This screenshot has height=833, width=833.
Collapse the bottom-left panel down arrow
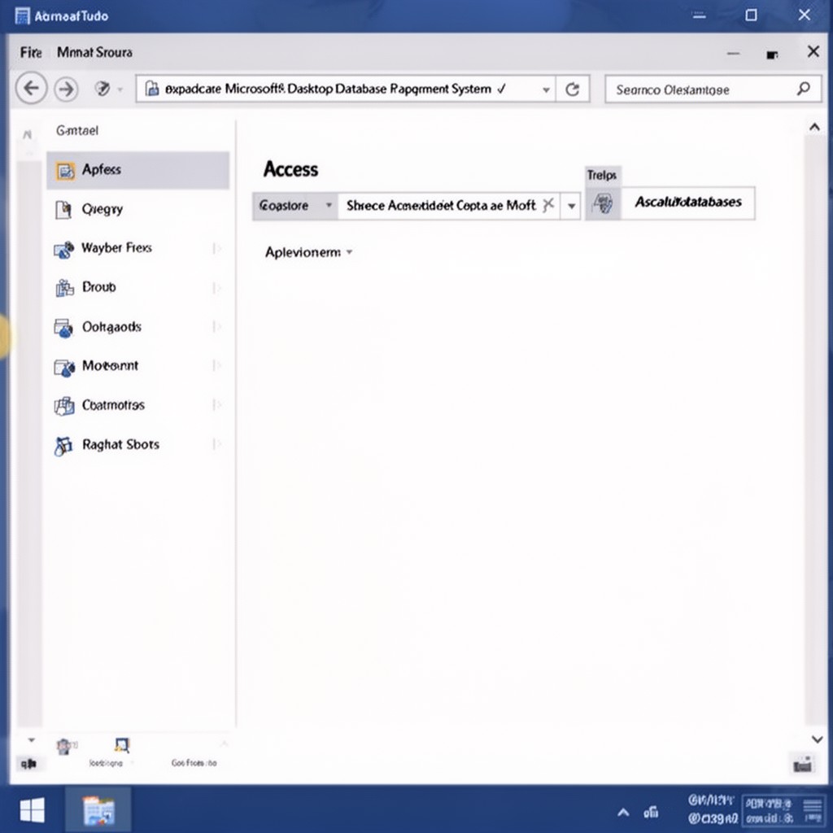[32, 740]
